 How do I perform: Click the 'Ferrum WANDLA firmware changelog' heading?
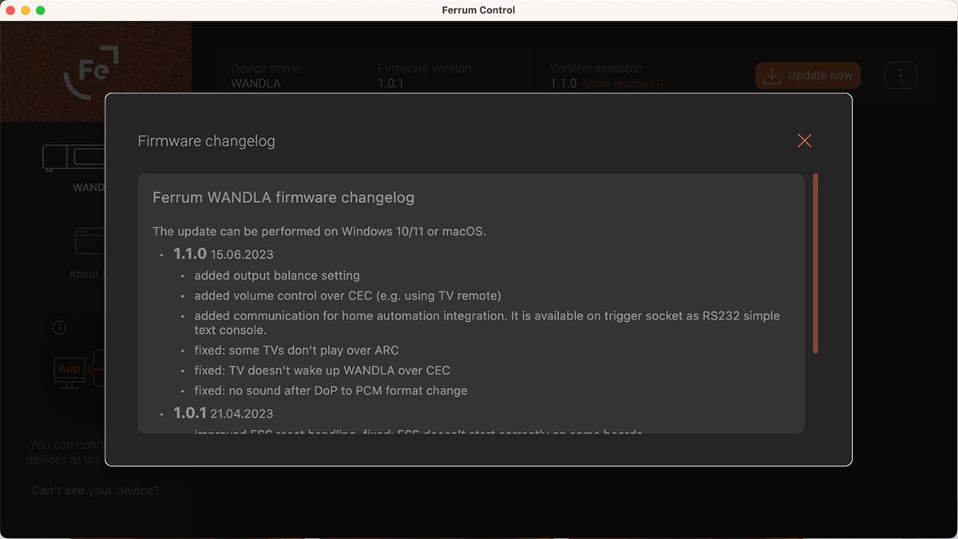pos(283,197)
